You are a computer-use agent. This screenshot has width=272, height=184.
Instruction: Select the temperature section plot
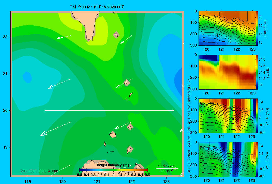point(227,28)
